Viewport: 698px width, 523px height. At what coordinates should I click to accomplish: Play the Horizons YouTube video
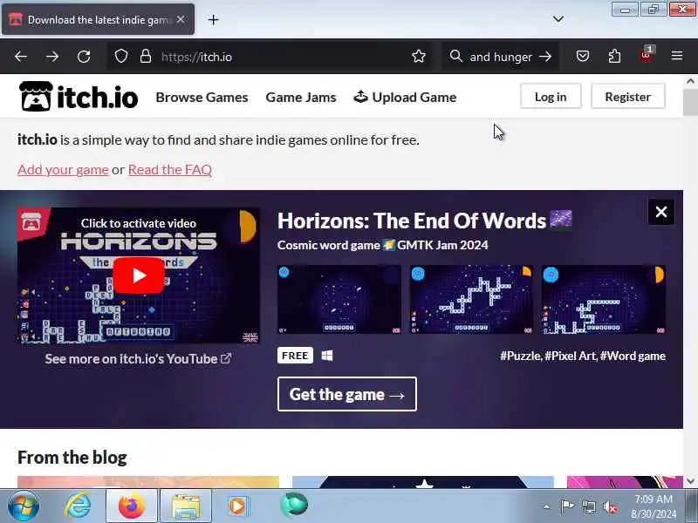[x=139, y=275]
